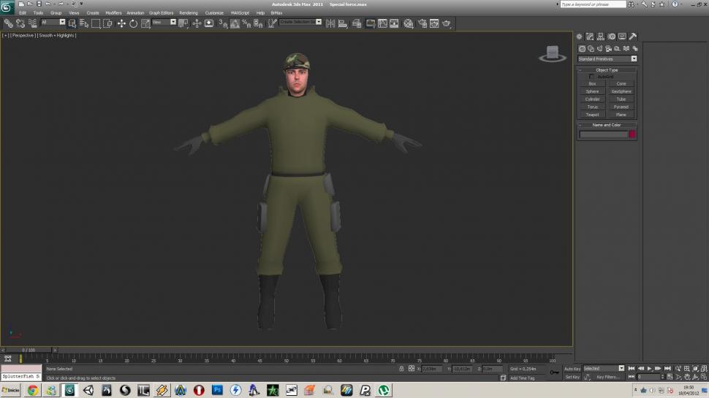The width and height of the screenshot is (709, 398).
Task: Open the Rendering menu
Action: (189, 13)
